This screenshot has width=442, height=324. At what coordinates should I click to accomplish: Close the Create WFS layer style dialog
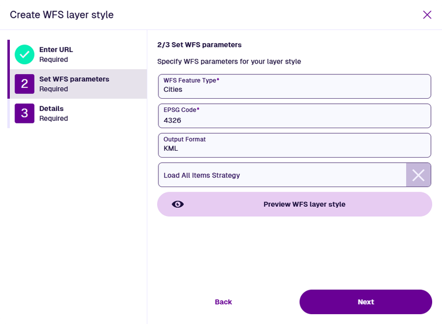pyautogui.click(x=427, y=15)
